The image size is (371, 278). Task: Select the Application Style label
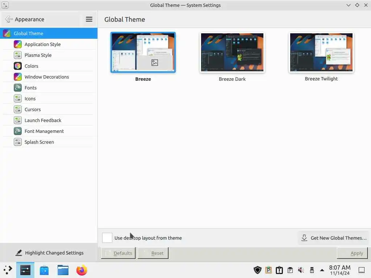[x=43, y=44]
